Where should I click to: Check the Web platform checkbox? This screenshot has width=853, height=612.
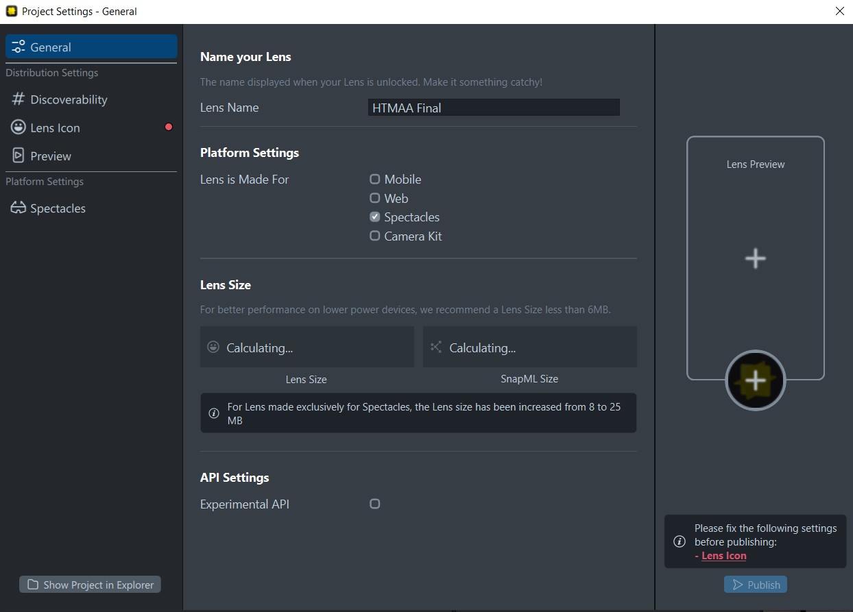375,198
